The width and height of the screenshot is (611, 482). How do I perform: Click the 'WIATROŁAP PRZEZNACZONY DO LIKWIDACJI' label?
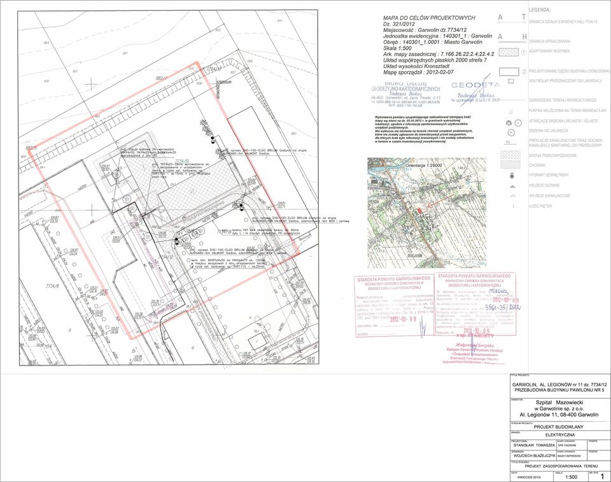click(x=565, y=81)
